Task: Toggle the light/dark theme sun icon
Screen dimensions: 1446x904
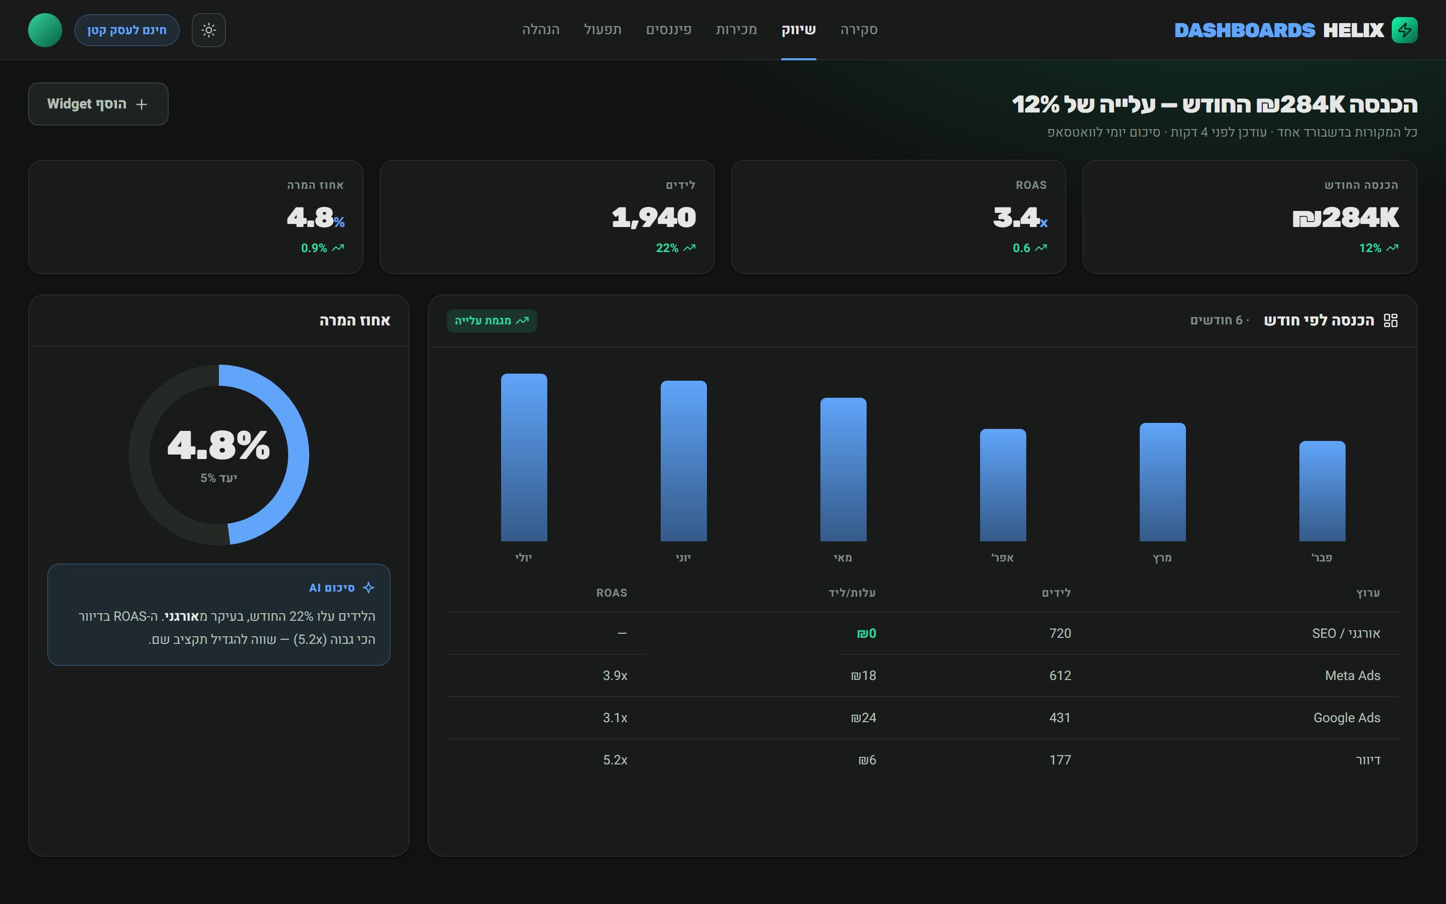Action: coord(208,30)
